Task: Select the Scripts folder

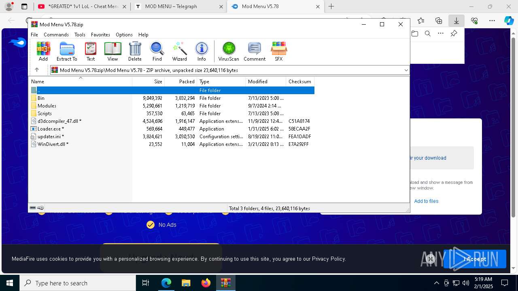Action: 172,114
